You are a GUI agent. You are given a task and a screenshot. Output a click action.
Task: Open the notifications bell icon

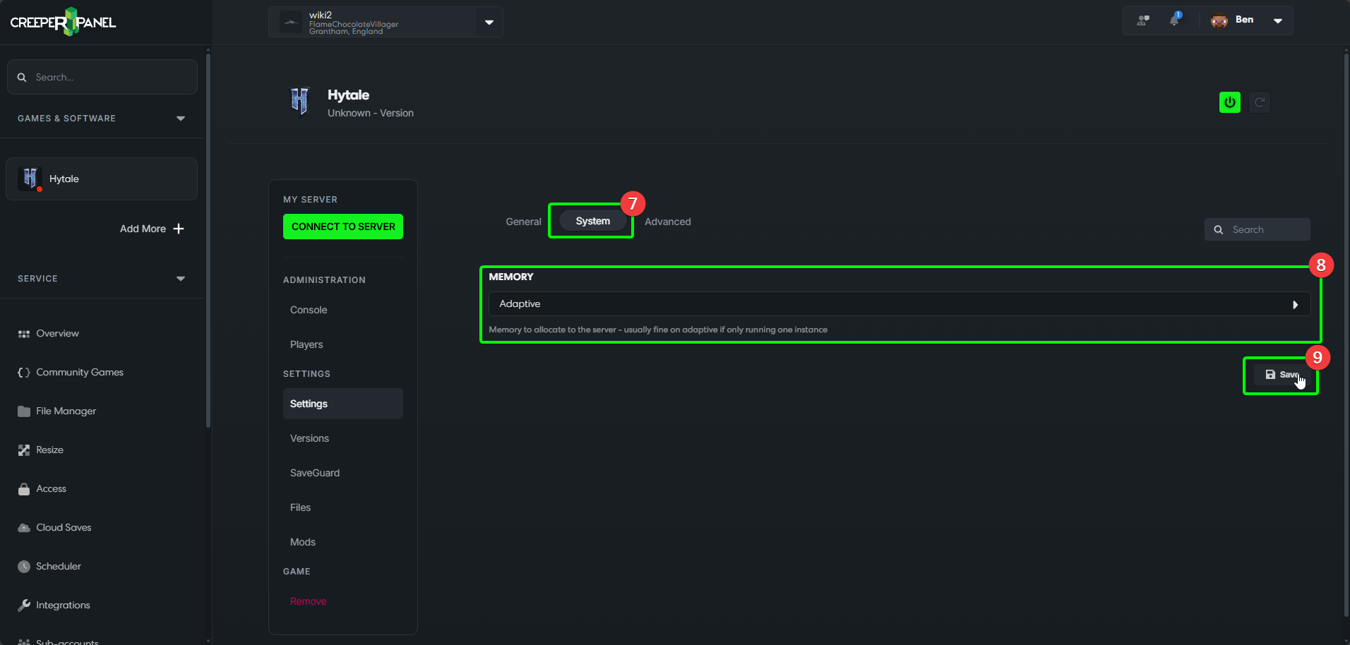click(x=1174, y=20)
